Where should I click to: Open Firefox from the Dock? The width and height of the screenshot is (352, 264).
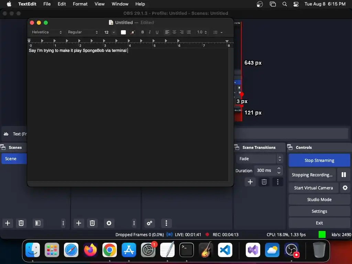(90, 250)
